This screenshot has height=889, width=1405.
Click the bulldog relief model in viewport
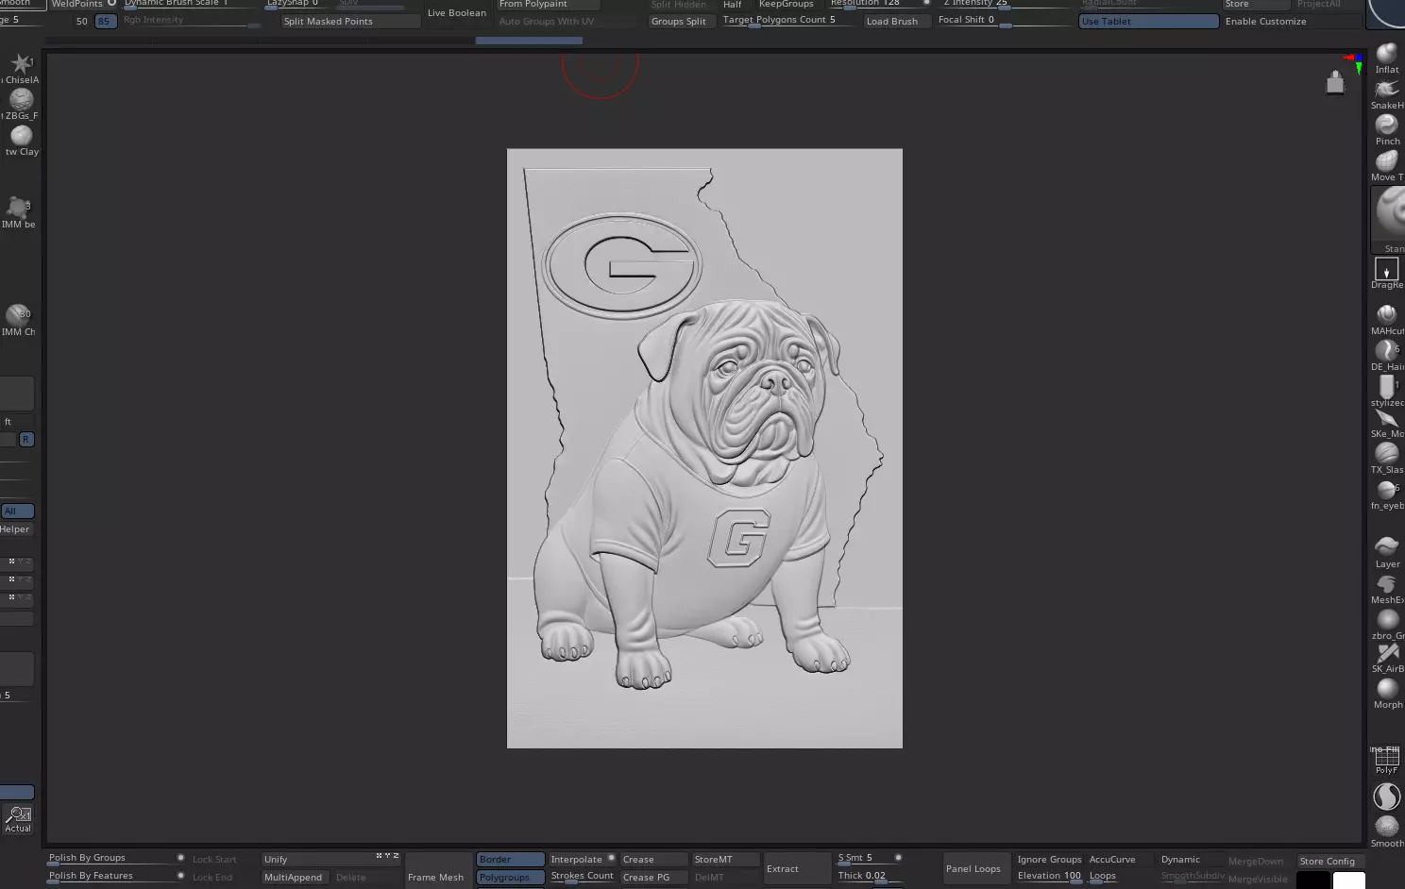[x=704, y=448]
